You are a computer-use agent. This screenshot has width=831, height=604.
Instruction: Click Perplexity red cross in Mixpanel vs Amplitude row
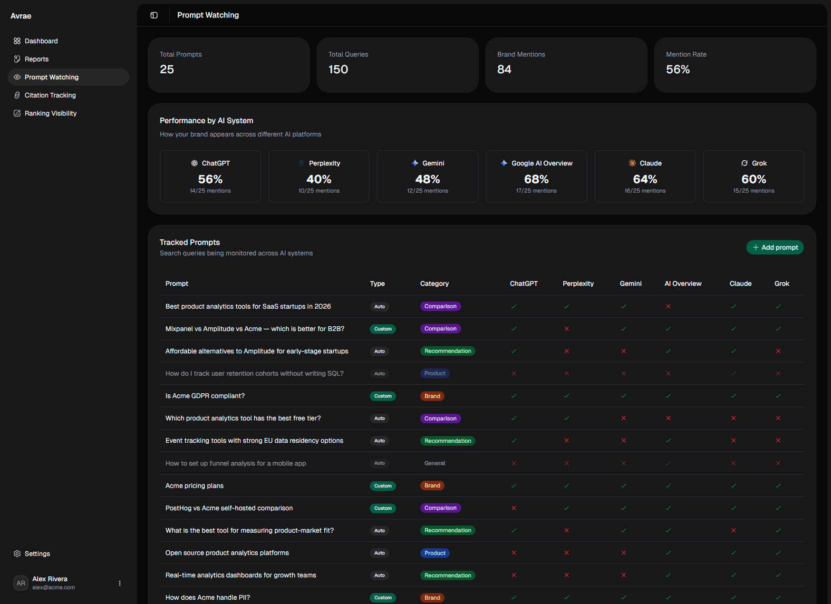(x=567, y=329)
